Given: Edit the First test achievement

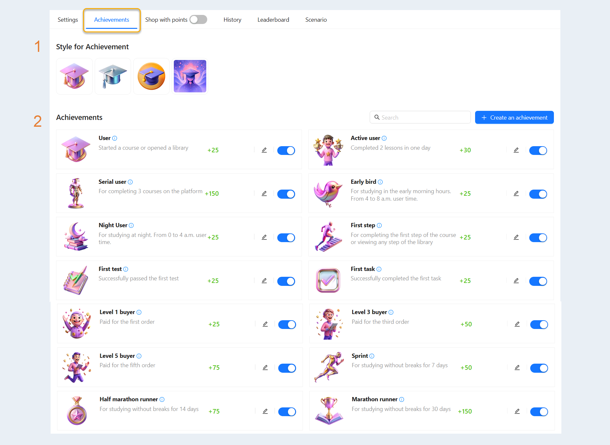Looking at the screenshot, I should click(x=264, y=281).
